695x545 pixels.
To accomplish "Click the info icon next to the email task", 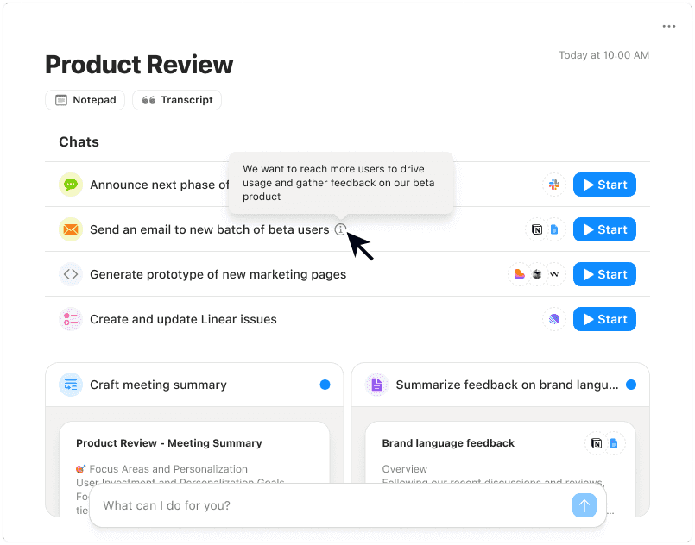I will [x=341, y=229].
